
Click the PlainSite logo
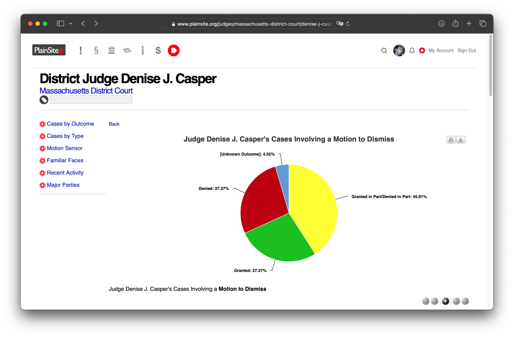[49, 50]
